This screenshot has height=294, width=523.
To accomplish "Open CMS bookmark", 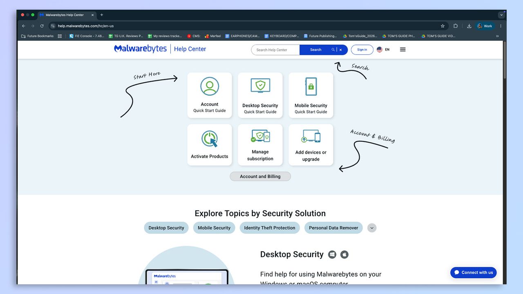I will [194, 36].
